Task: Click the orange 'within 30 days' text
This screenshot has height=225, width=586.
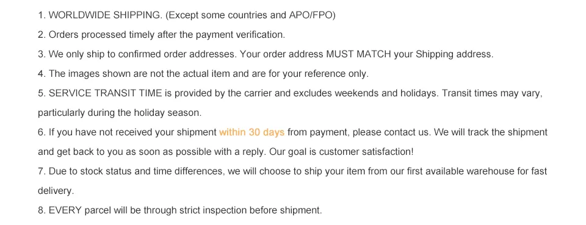Action: click(251, 132)
